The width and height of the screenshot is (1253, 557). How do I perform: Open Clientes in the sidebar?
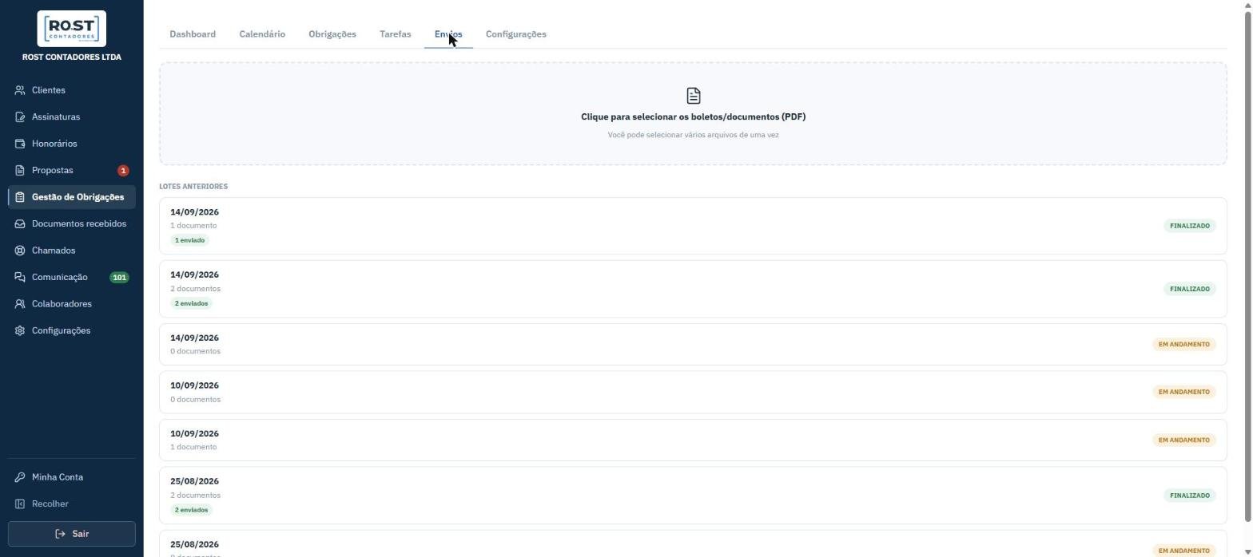pyautogui.click(x=72, y=90)
